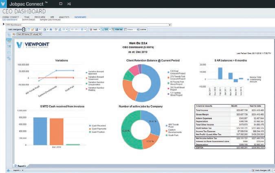Click the Total Income row label

202,110
